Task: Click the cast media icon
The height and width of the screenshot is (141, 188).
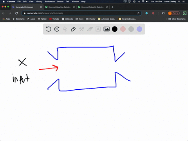Action: [x=163, y=13]
